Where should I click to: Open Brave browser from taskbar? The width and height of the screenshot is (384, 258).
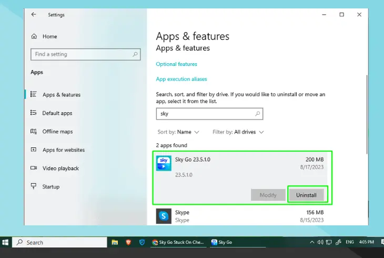128,242
